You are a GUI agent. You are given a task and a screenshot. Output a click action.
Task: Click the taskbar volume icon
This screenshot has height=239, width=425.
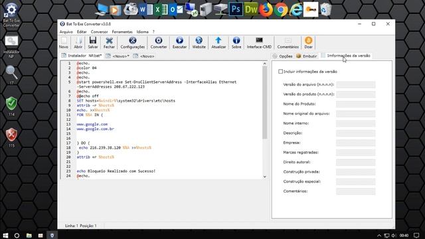(394, 236)
